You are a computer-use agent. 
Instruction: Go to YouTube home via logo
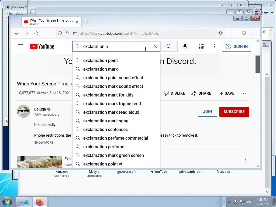[42, 46]
